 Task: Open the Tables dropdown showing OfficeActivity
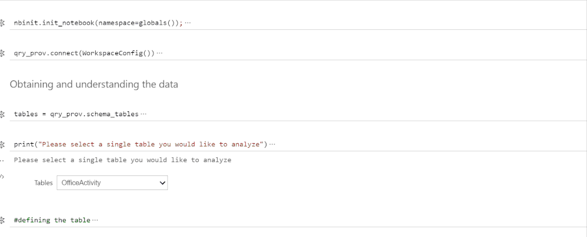pos(112,183)
